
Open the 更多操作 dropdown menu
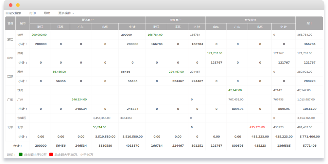point(66,13)
